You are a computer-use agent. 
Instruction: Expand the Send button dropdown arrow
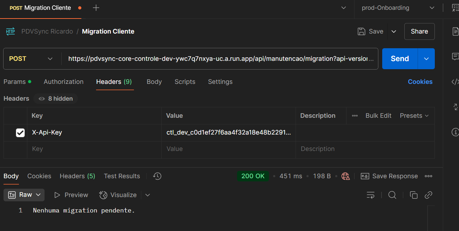(426, 59)
